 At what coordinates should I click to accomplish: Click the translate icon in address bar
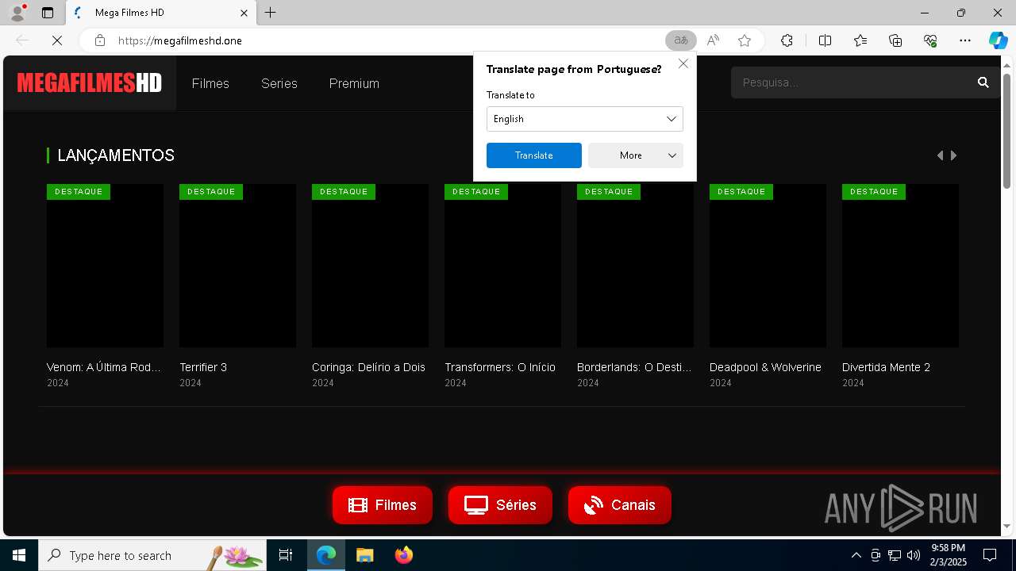[680, 40]
